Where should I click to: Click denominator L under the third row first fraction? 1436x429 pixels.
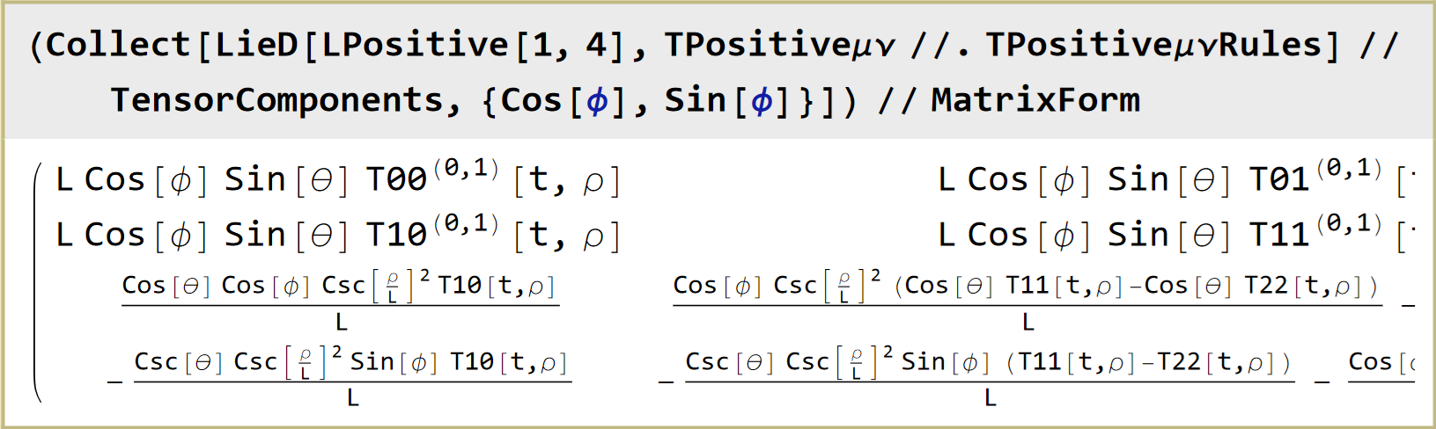click(341, 323)
